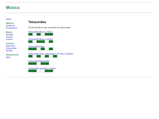Click the Frigio interval diagram
Viewport: 159px width, 119px height.
tap(41, 49)
